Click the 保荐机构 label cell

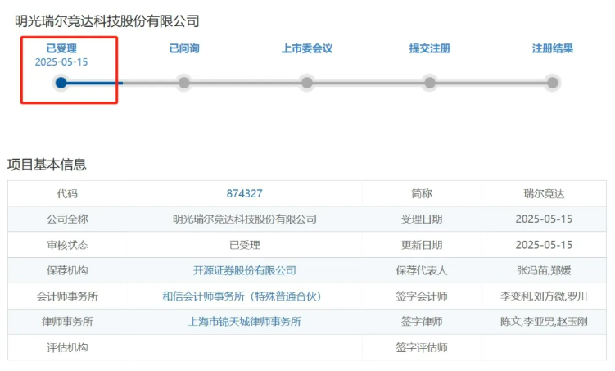(67, 270)
